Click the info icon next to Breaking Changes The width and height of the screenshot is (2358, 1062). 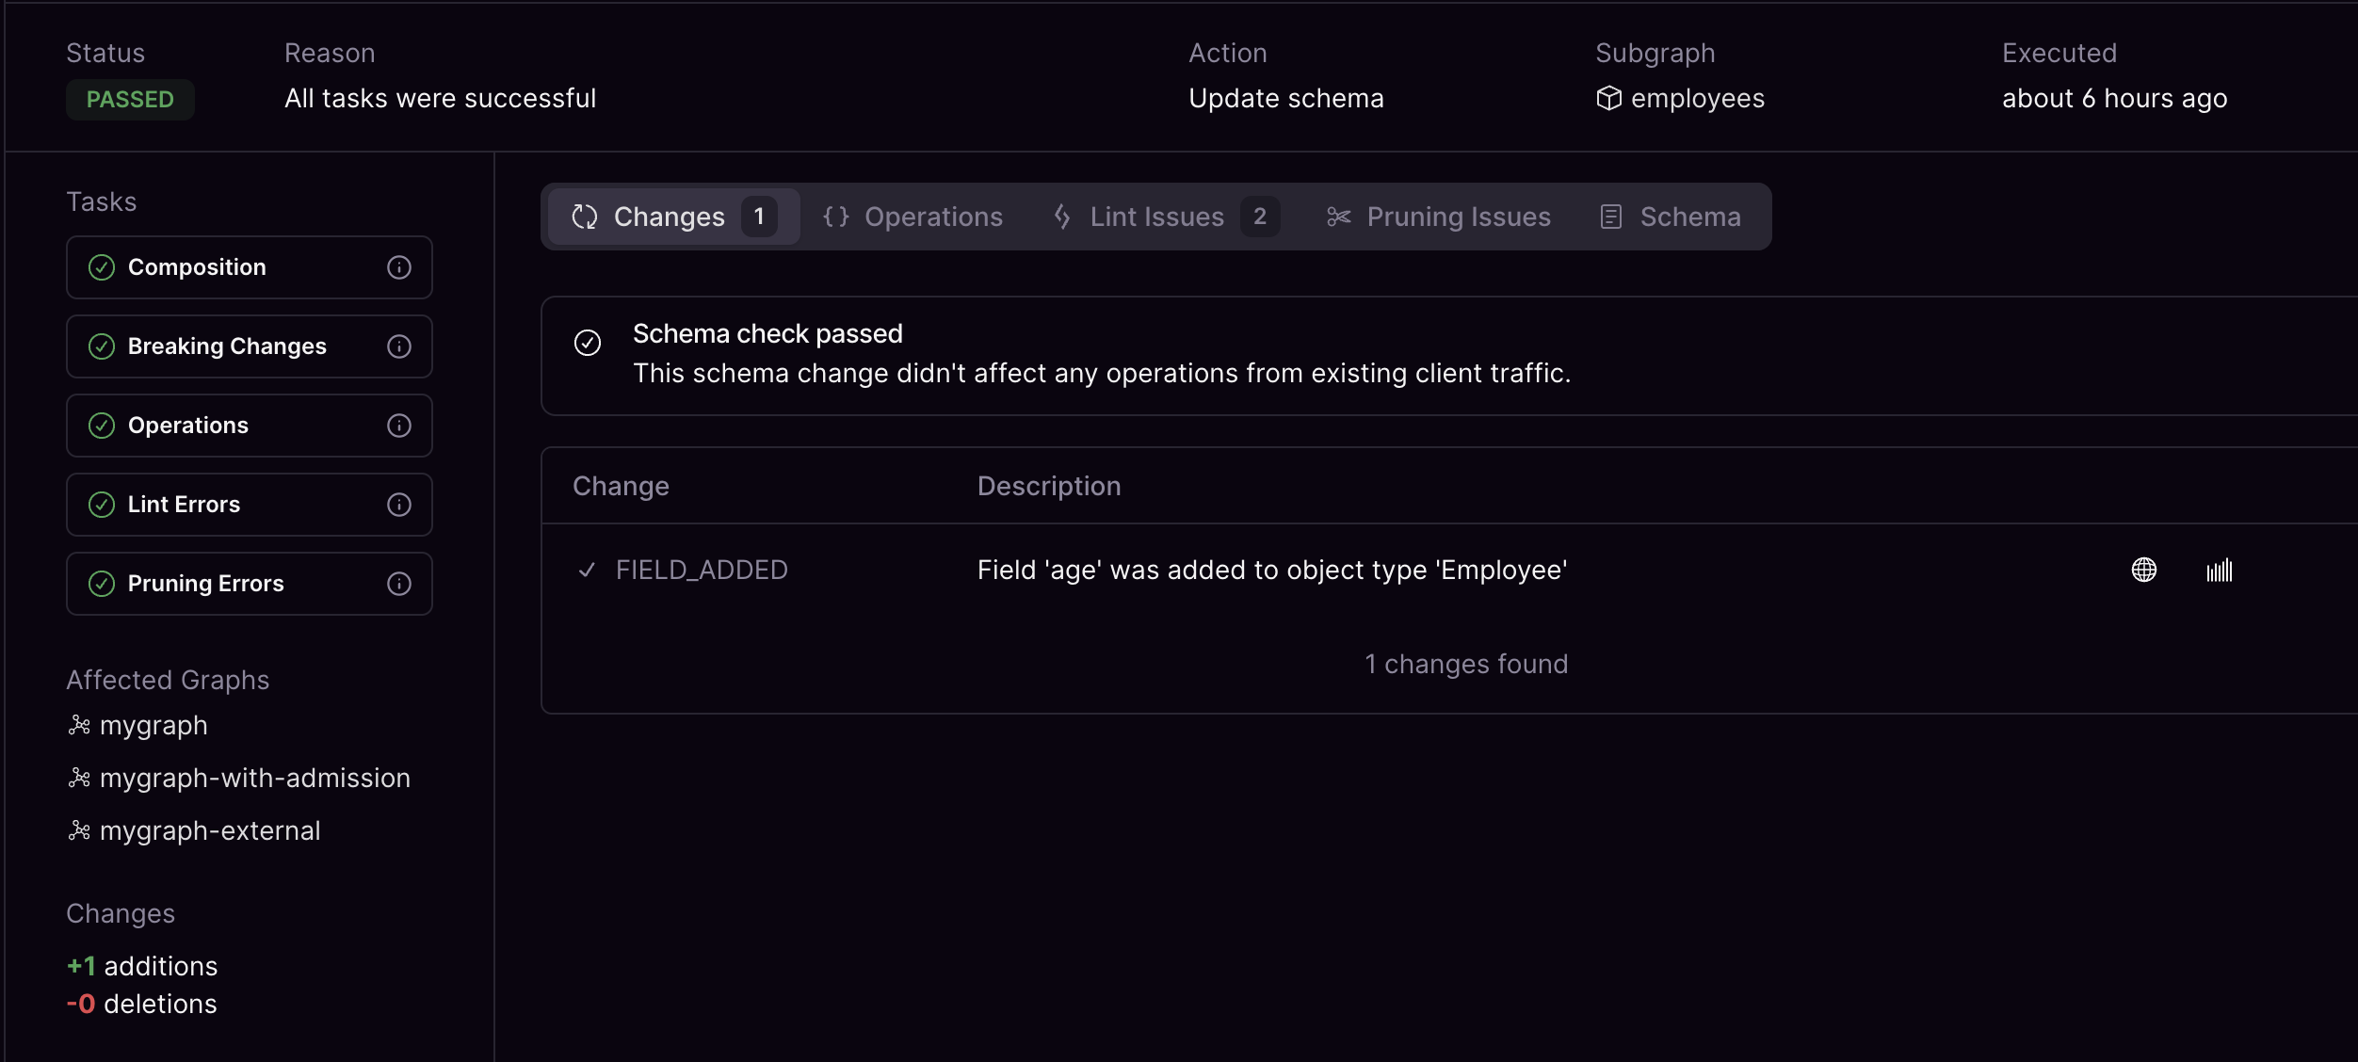(399, 346)
